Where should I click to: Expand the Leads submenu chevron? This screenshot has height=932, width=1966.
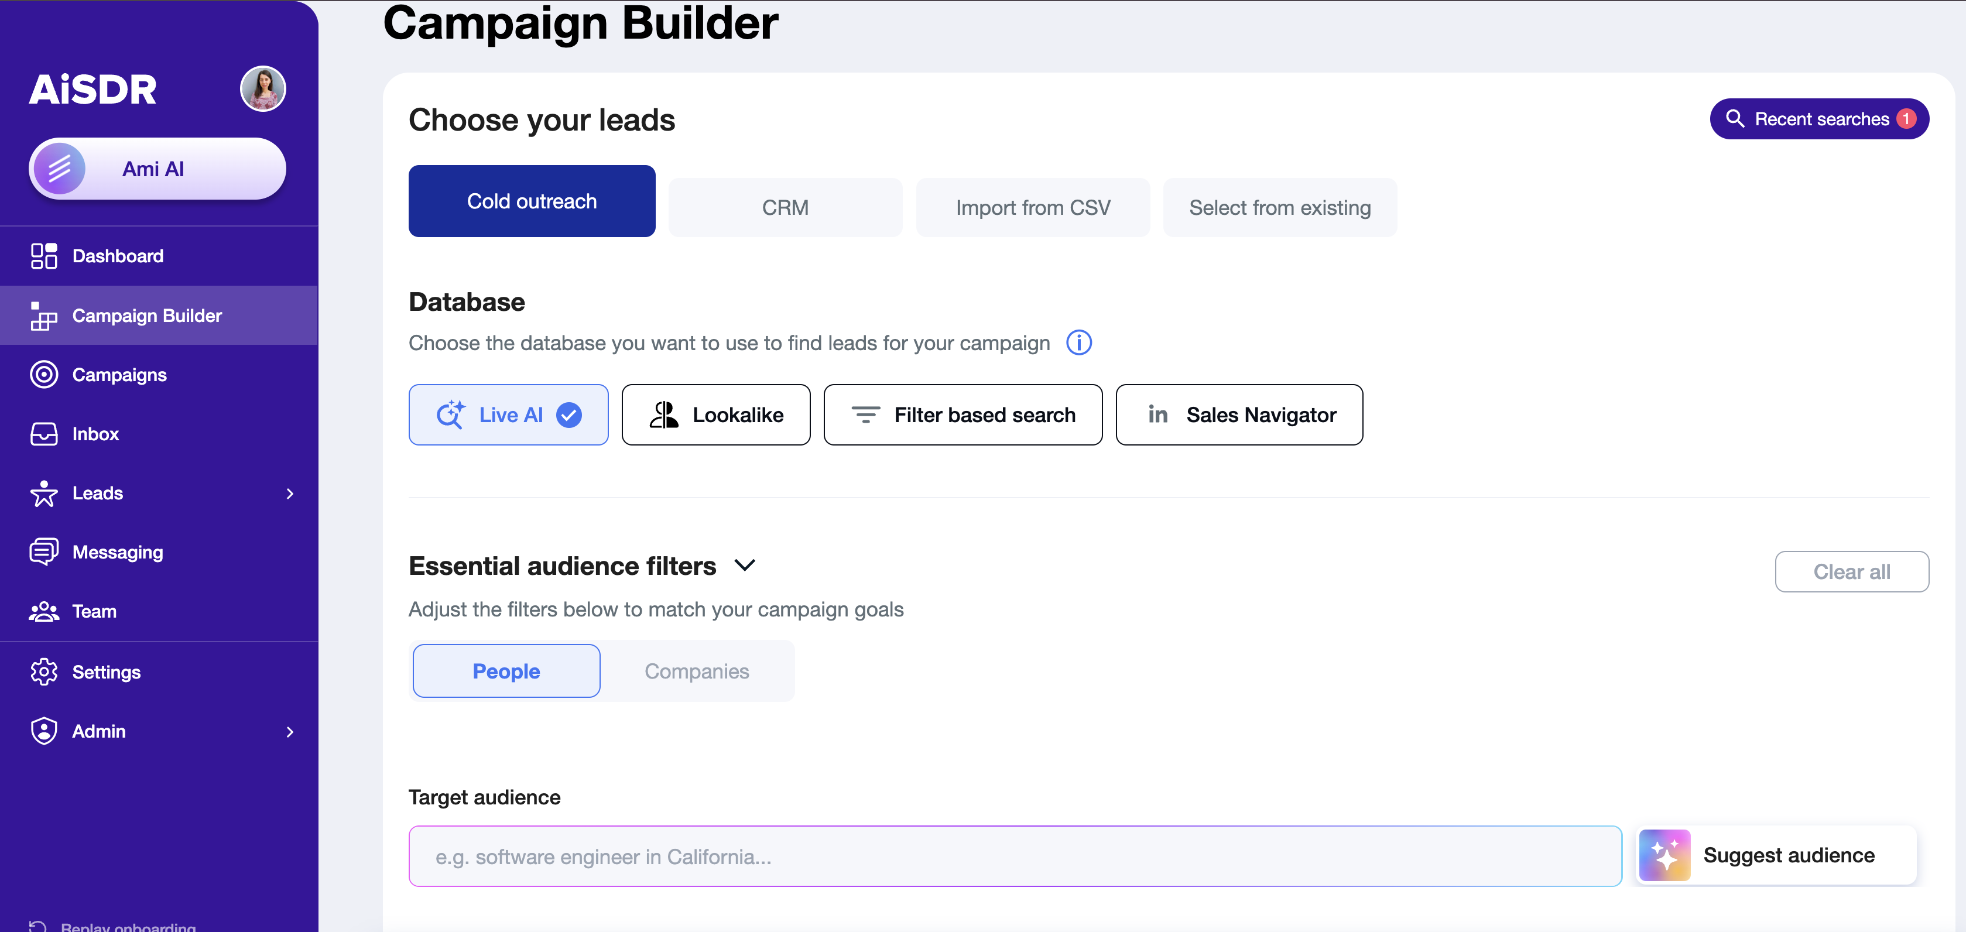(290, 494)
